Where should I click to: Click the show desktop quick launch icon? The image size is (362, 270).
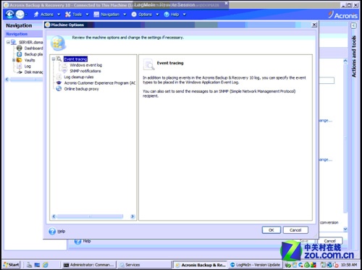click(x=37, y=265)
